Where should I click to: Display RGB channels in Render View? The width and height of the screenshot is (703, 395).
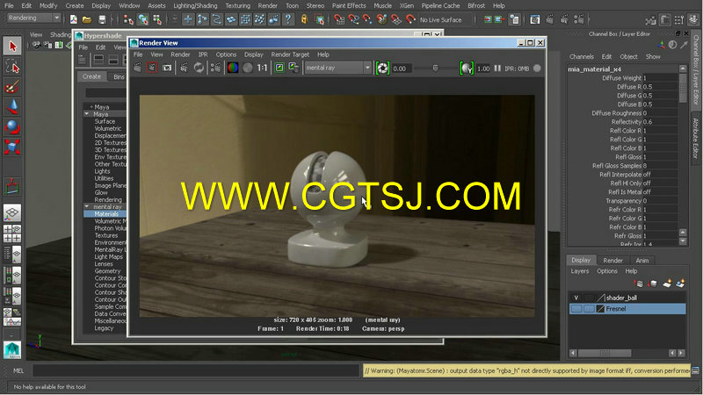233,68
